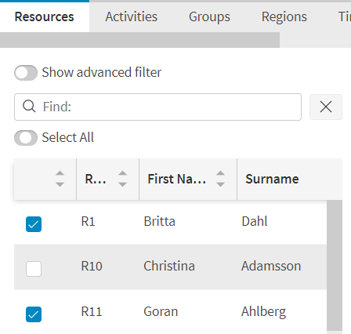Screen dimensions: 351x334
Task: Select the Goran cell
Action: pos(161,312)
